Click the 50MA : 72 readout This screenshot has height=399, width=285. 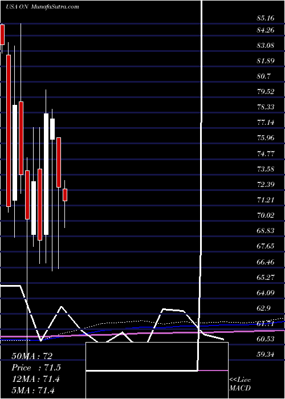pyautogui.click(x=32, y=356)
